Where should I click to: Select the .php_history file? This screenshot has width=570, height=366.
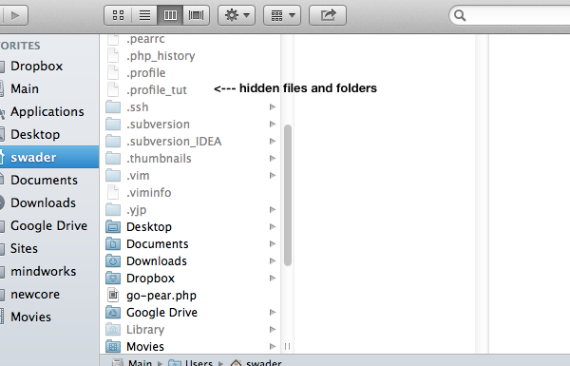[161, 56]
